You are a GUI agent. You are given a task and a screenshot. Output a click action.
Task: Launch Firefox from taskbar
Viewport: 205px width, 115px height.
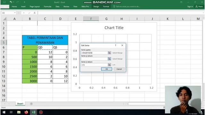click(x=26, y=112)
